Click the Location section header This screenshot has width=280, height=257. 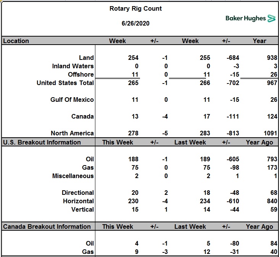(16, 41)
